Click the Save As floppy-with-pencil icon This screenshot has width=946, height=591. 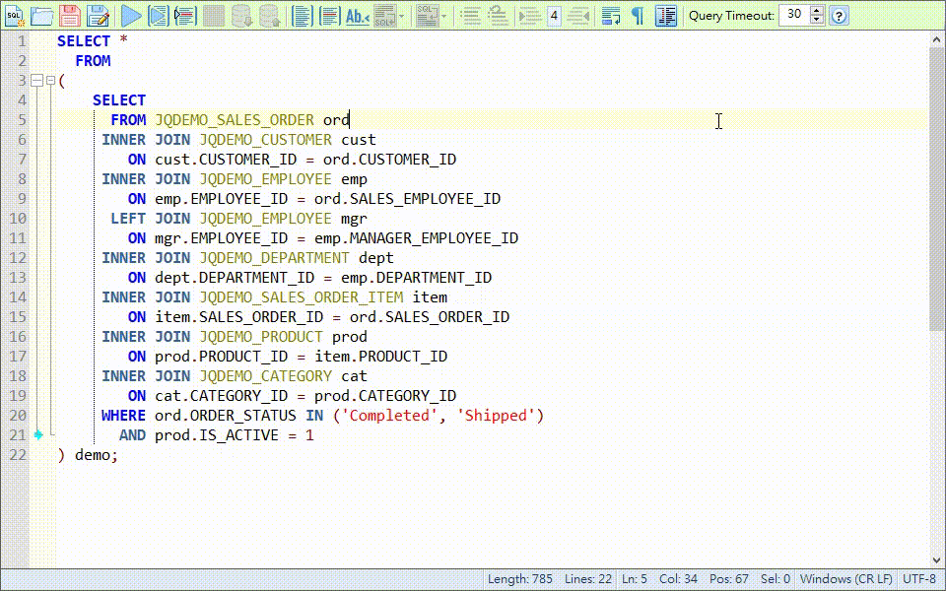pos(98,16)
